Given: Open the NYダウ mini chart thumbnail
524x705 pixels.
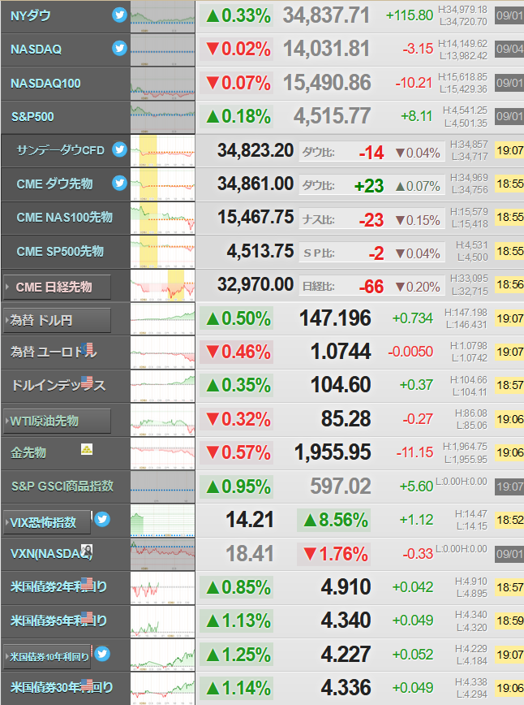Looking at the screenshot, I should [162, 16].
